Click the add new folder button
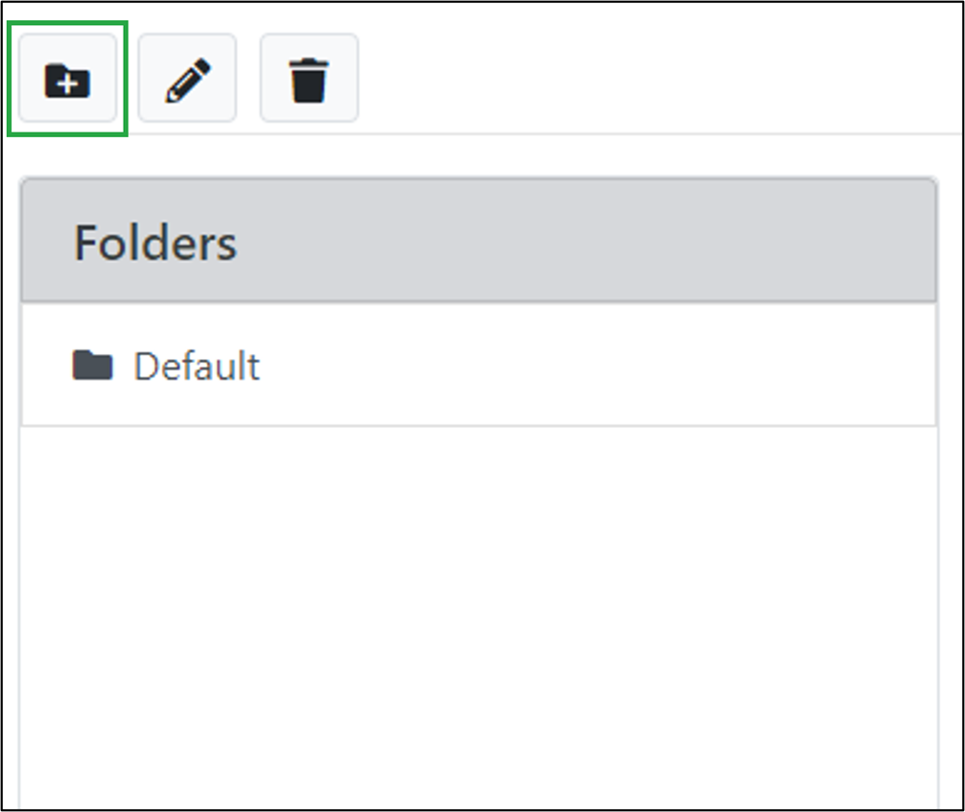 67,80
